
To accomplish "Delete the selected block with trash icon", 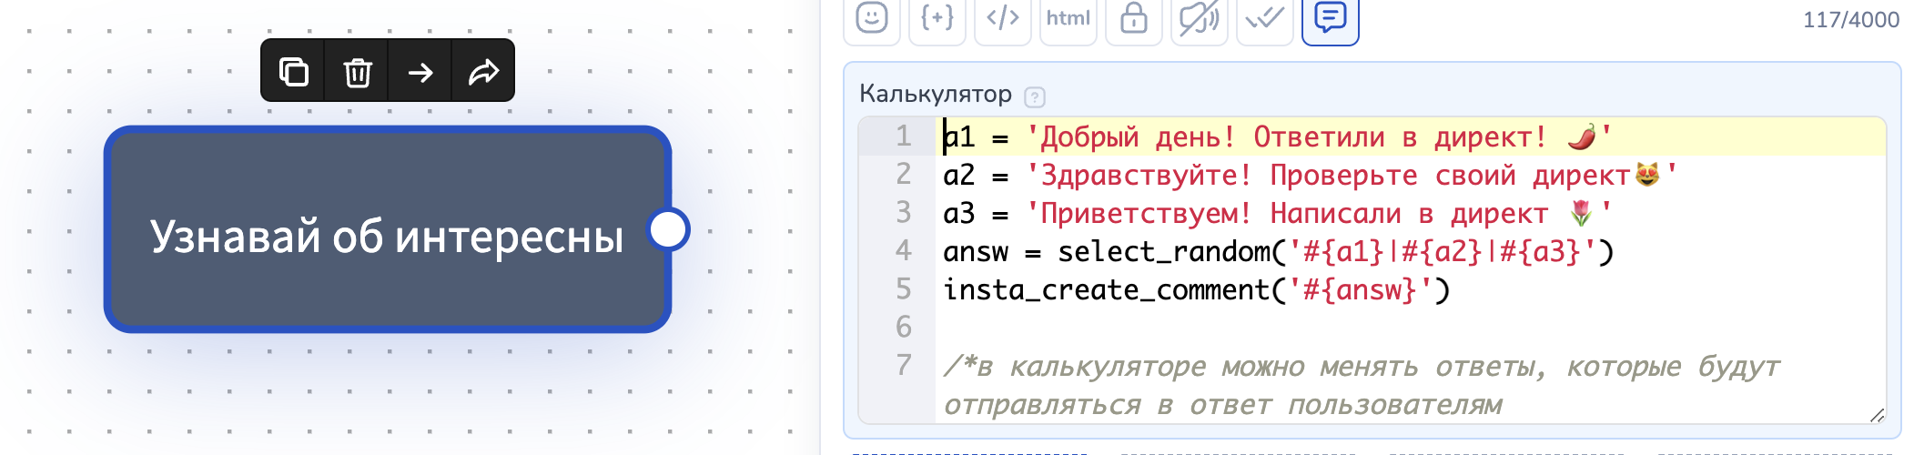I will tap(357, 71).
